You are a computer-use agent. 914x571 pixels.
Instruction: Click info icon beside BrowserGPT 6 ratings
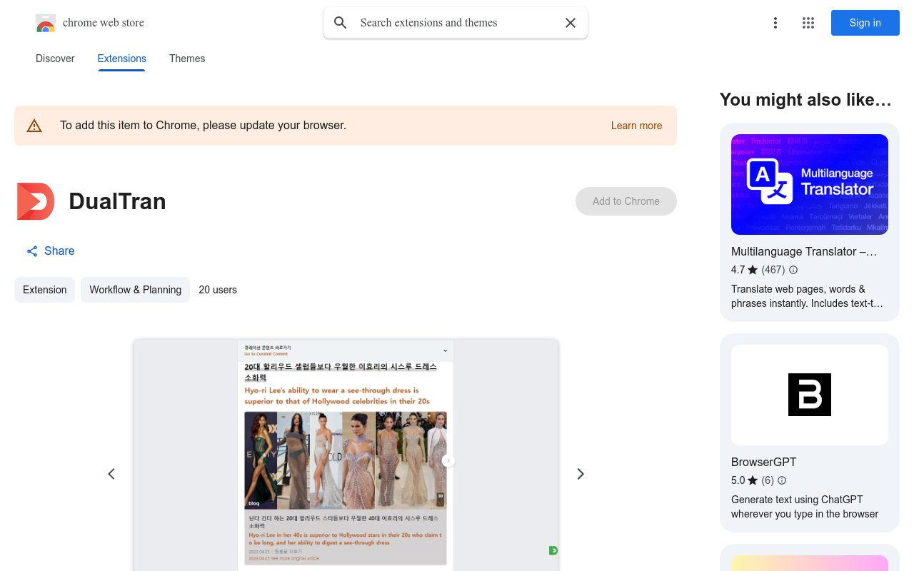point(782,480)
